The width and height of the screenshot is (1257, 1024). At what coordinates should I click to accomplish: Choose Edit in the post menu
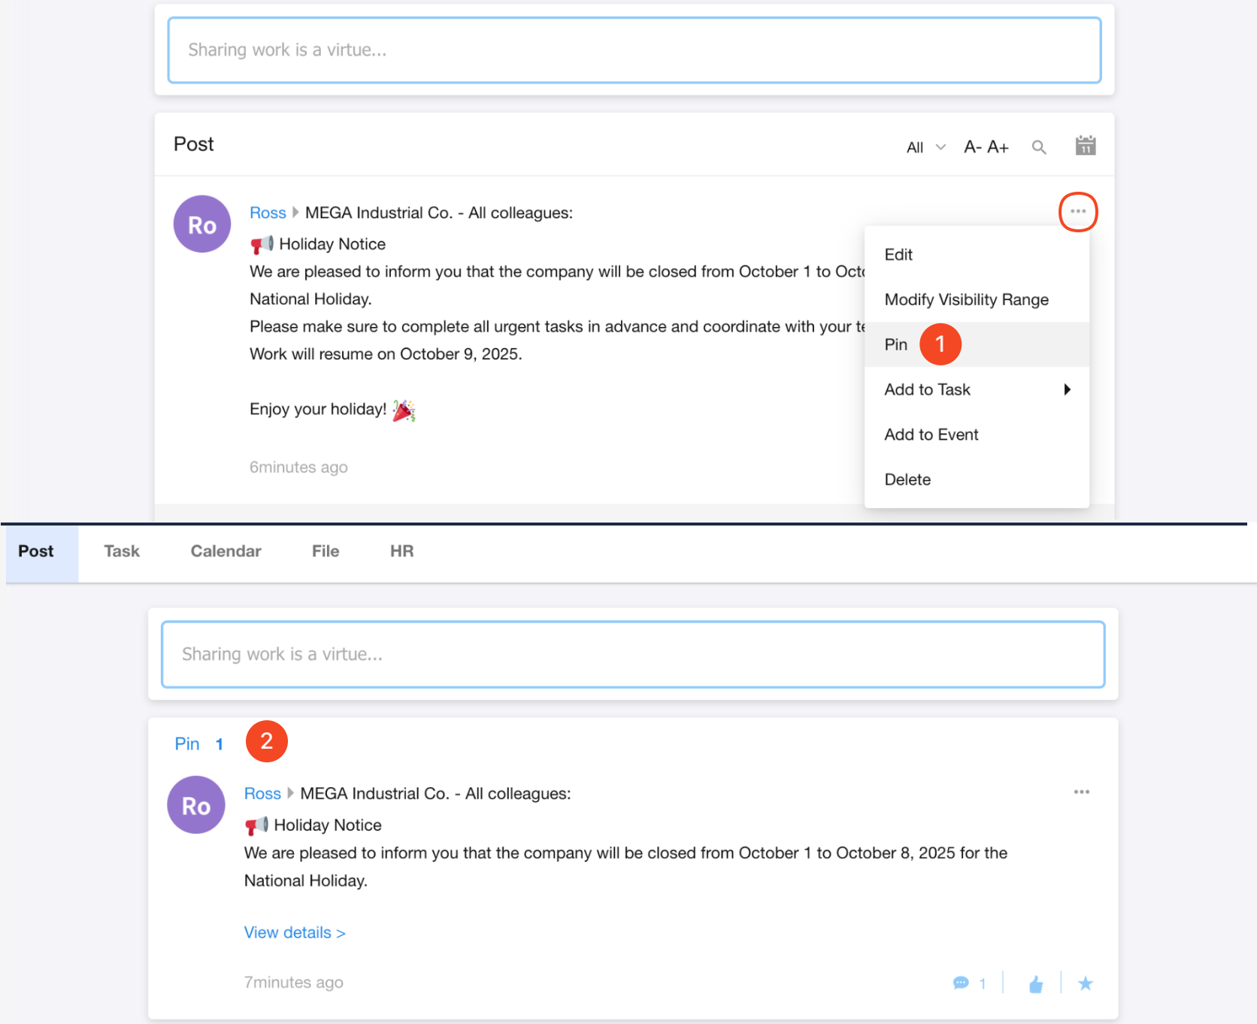click(898, 255)
